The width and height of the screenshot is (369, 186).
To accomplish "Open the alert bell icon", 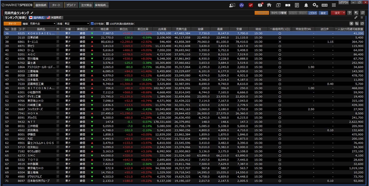I will [306, 5].
